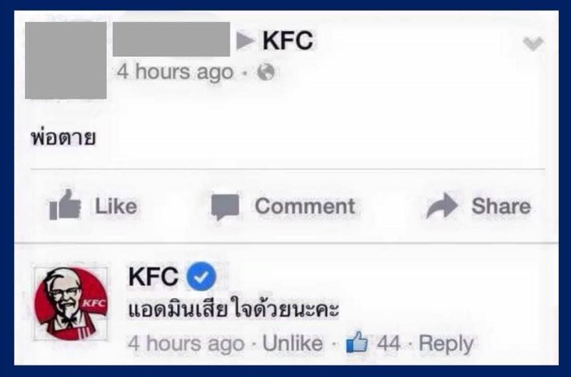The width and height of the screenshot is (571, 377).
Task: Open the KFC page link in post header
Action: pyautogui.click(x=288, y=40)
